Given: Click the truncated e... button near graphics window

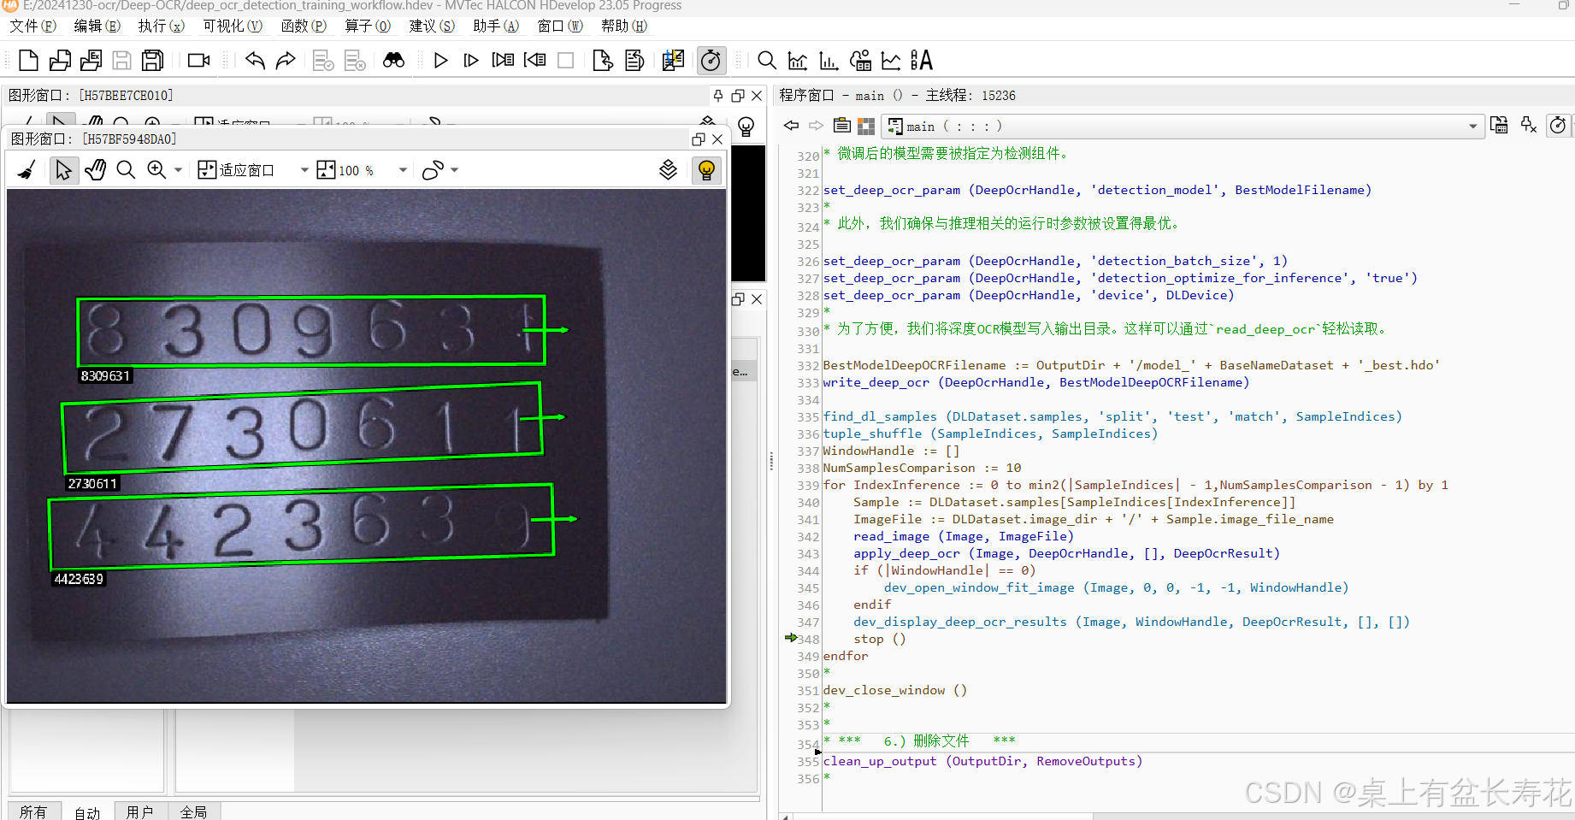Looking at the screenshot, I should 742,370.
